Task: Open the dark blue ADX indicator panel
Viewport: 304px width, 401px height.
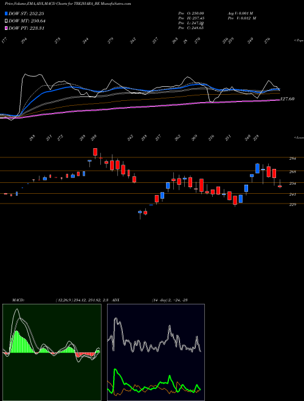Action: [x=156, y=352]
